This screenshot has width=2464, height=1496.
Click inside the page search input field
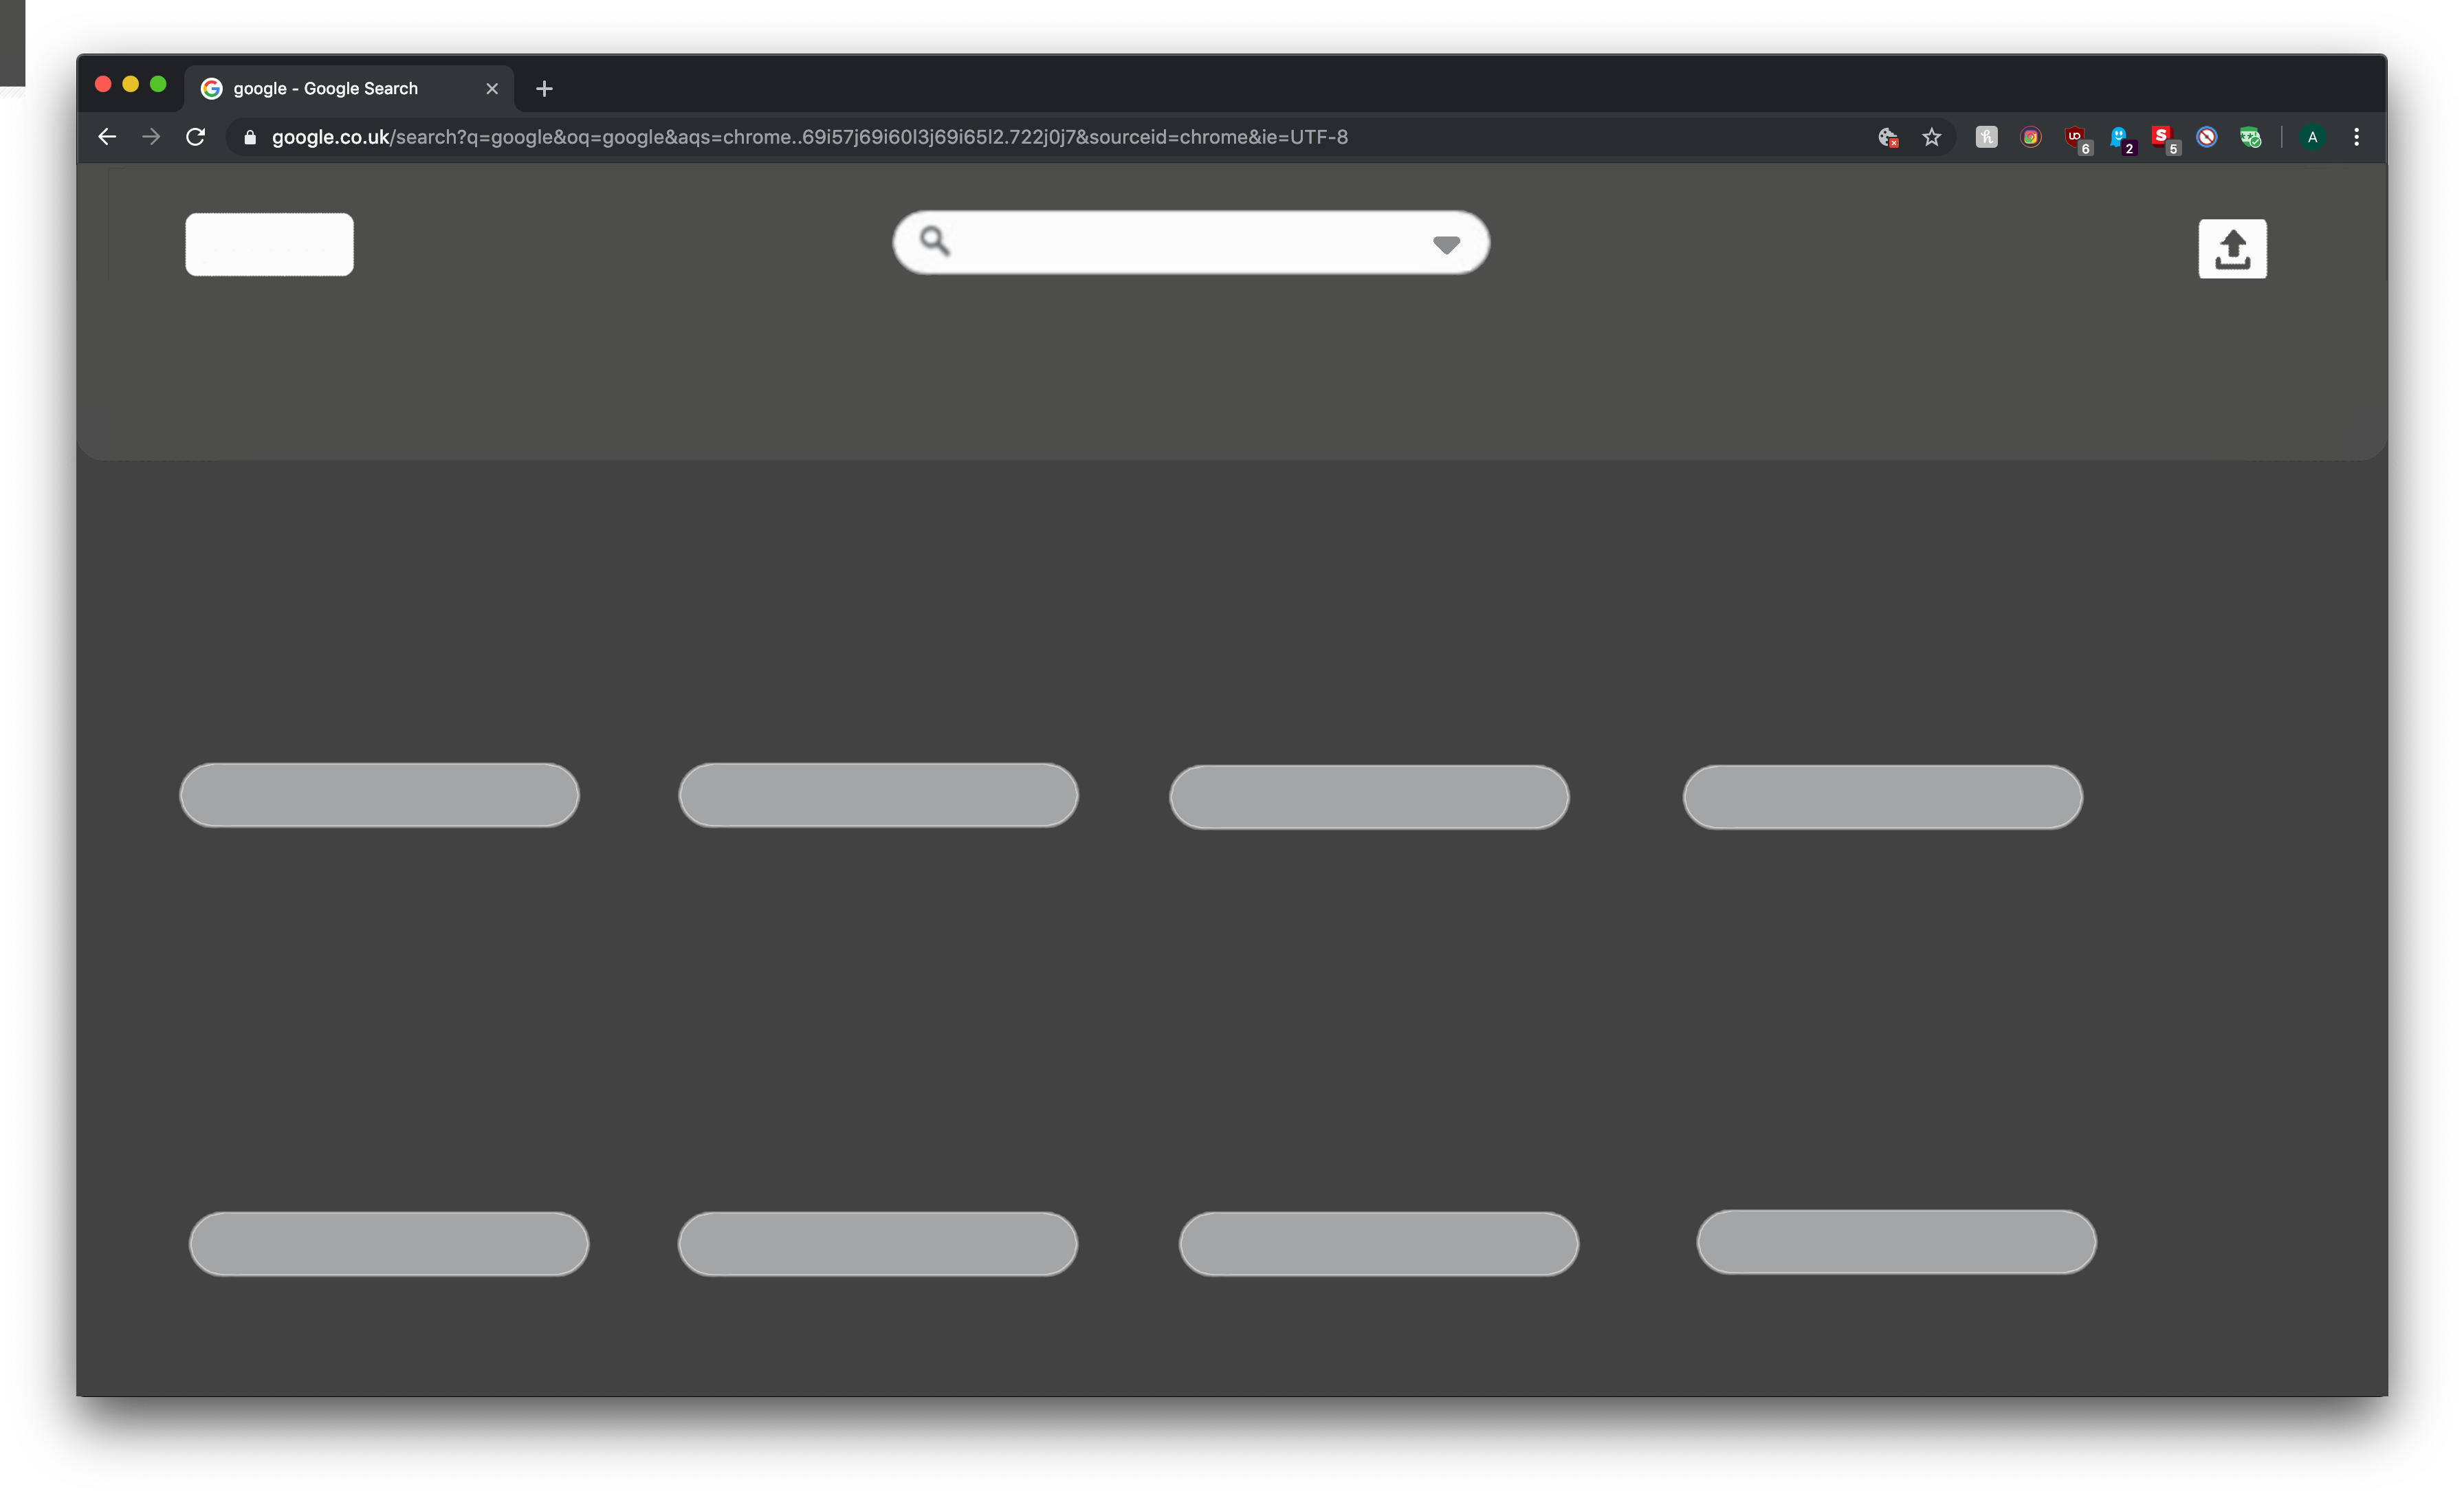click(1180, 242)
